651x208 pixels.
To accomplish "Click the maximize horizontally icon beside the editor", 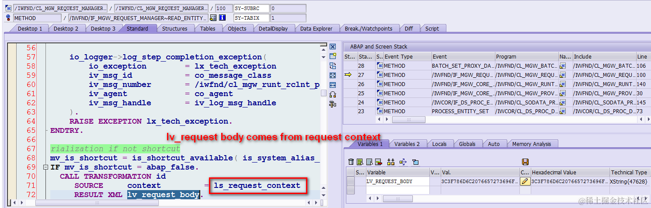I will point(333,85).
